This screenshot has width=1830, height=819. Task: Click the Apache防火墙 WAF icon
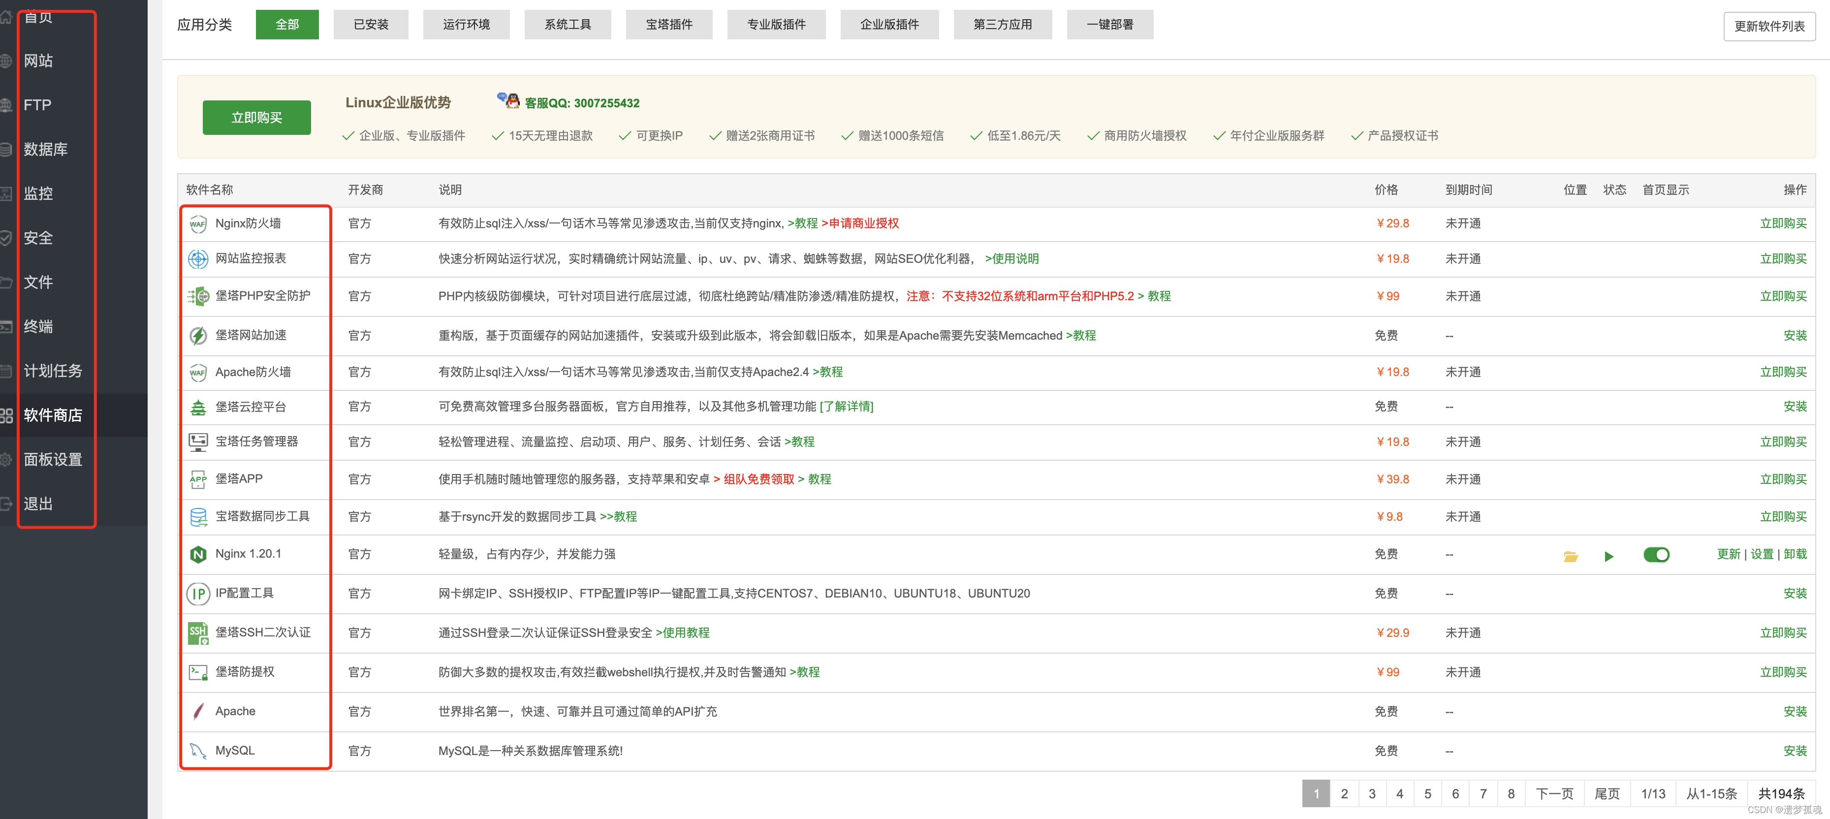tap(198, 372)
